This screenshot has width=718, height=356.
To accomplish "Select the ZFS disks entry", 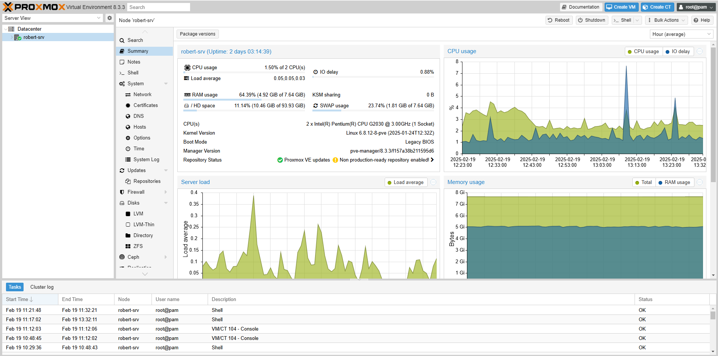I will [x=138, y=246].
